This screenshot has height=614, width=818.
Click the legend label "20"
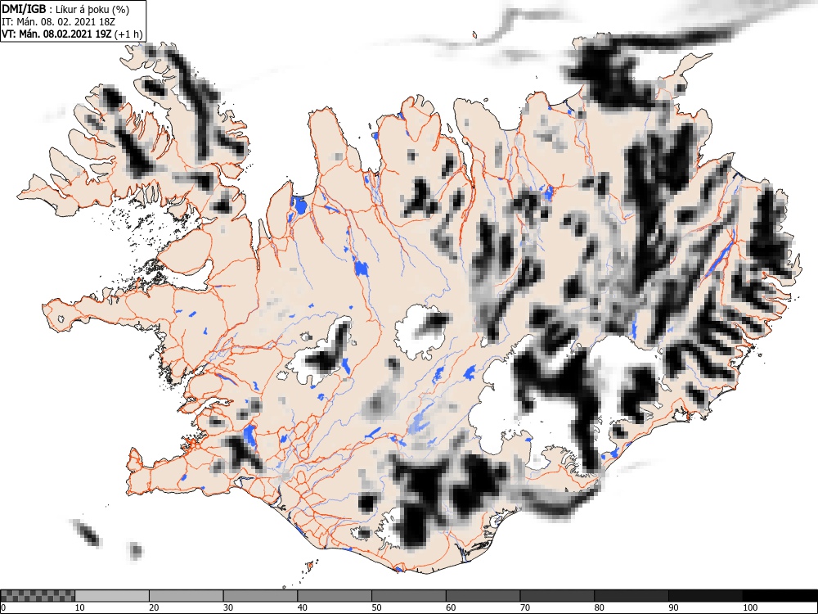pos(154,607)
